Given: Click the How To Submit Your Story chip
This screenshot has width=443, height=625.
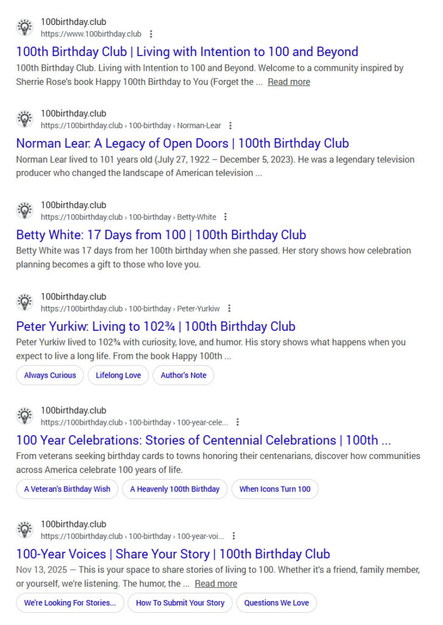Looking at the screenshot, I should [x=181, y=603].
